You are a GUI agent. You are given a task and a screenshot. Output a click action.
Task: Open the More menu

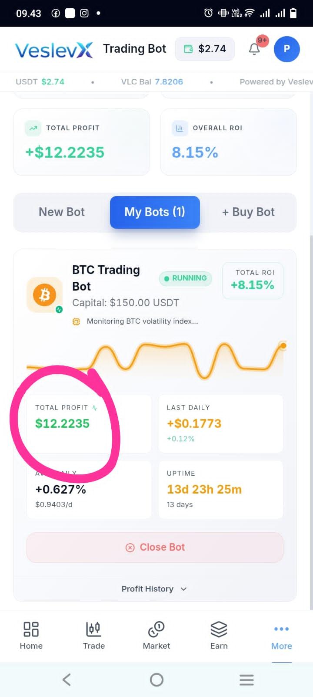tap(282, 636)
